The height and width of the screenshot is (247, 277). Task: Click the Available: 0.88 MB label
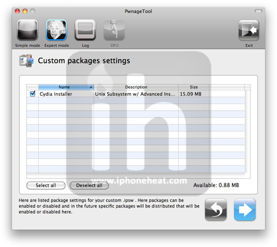pyautogui.click(x=216, y=185)
